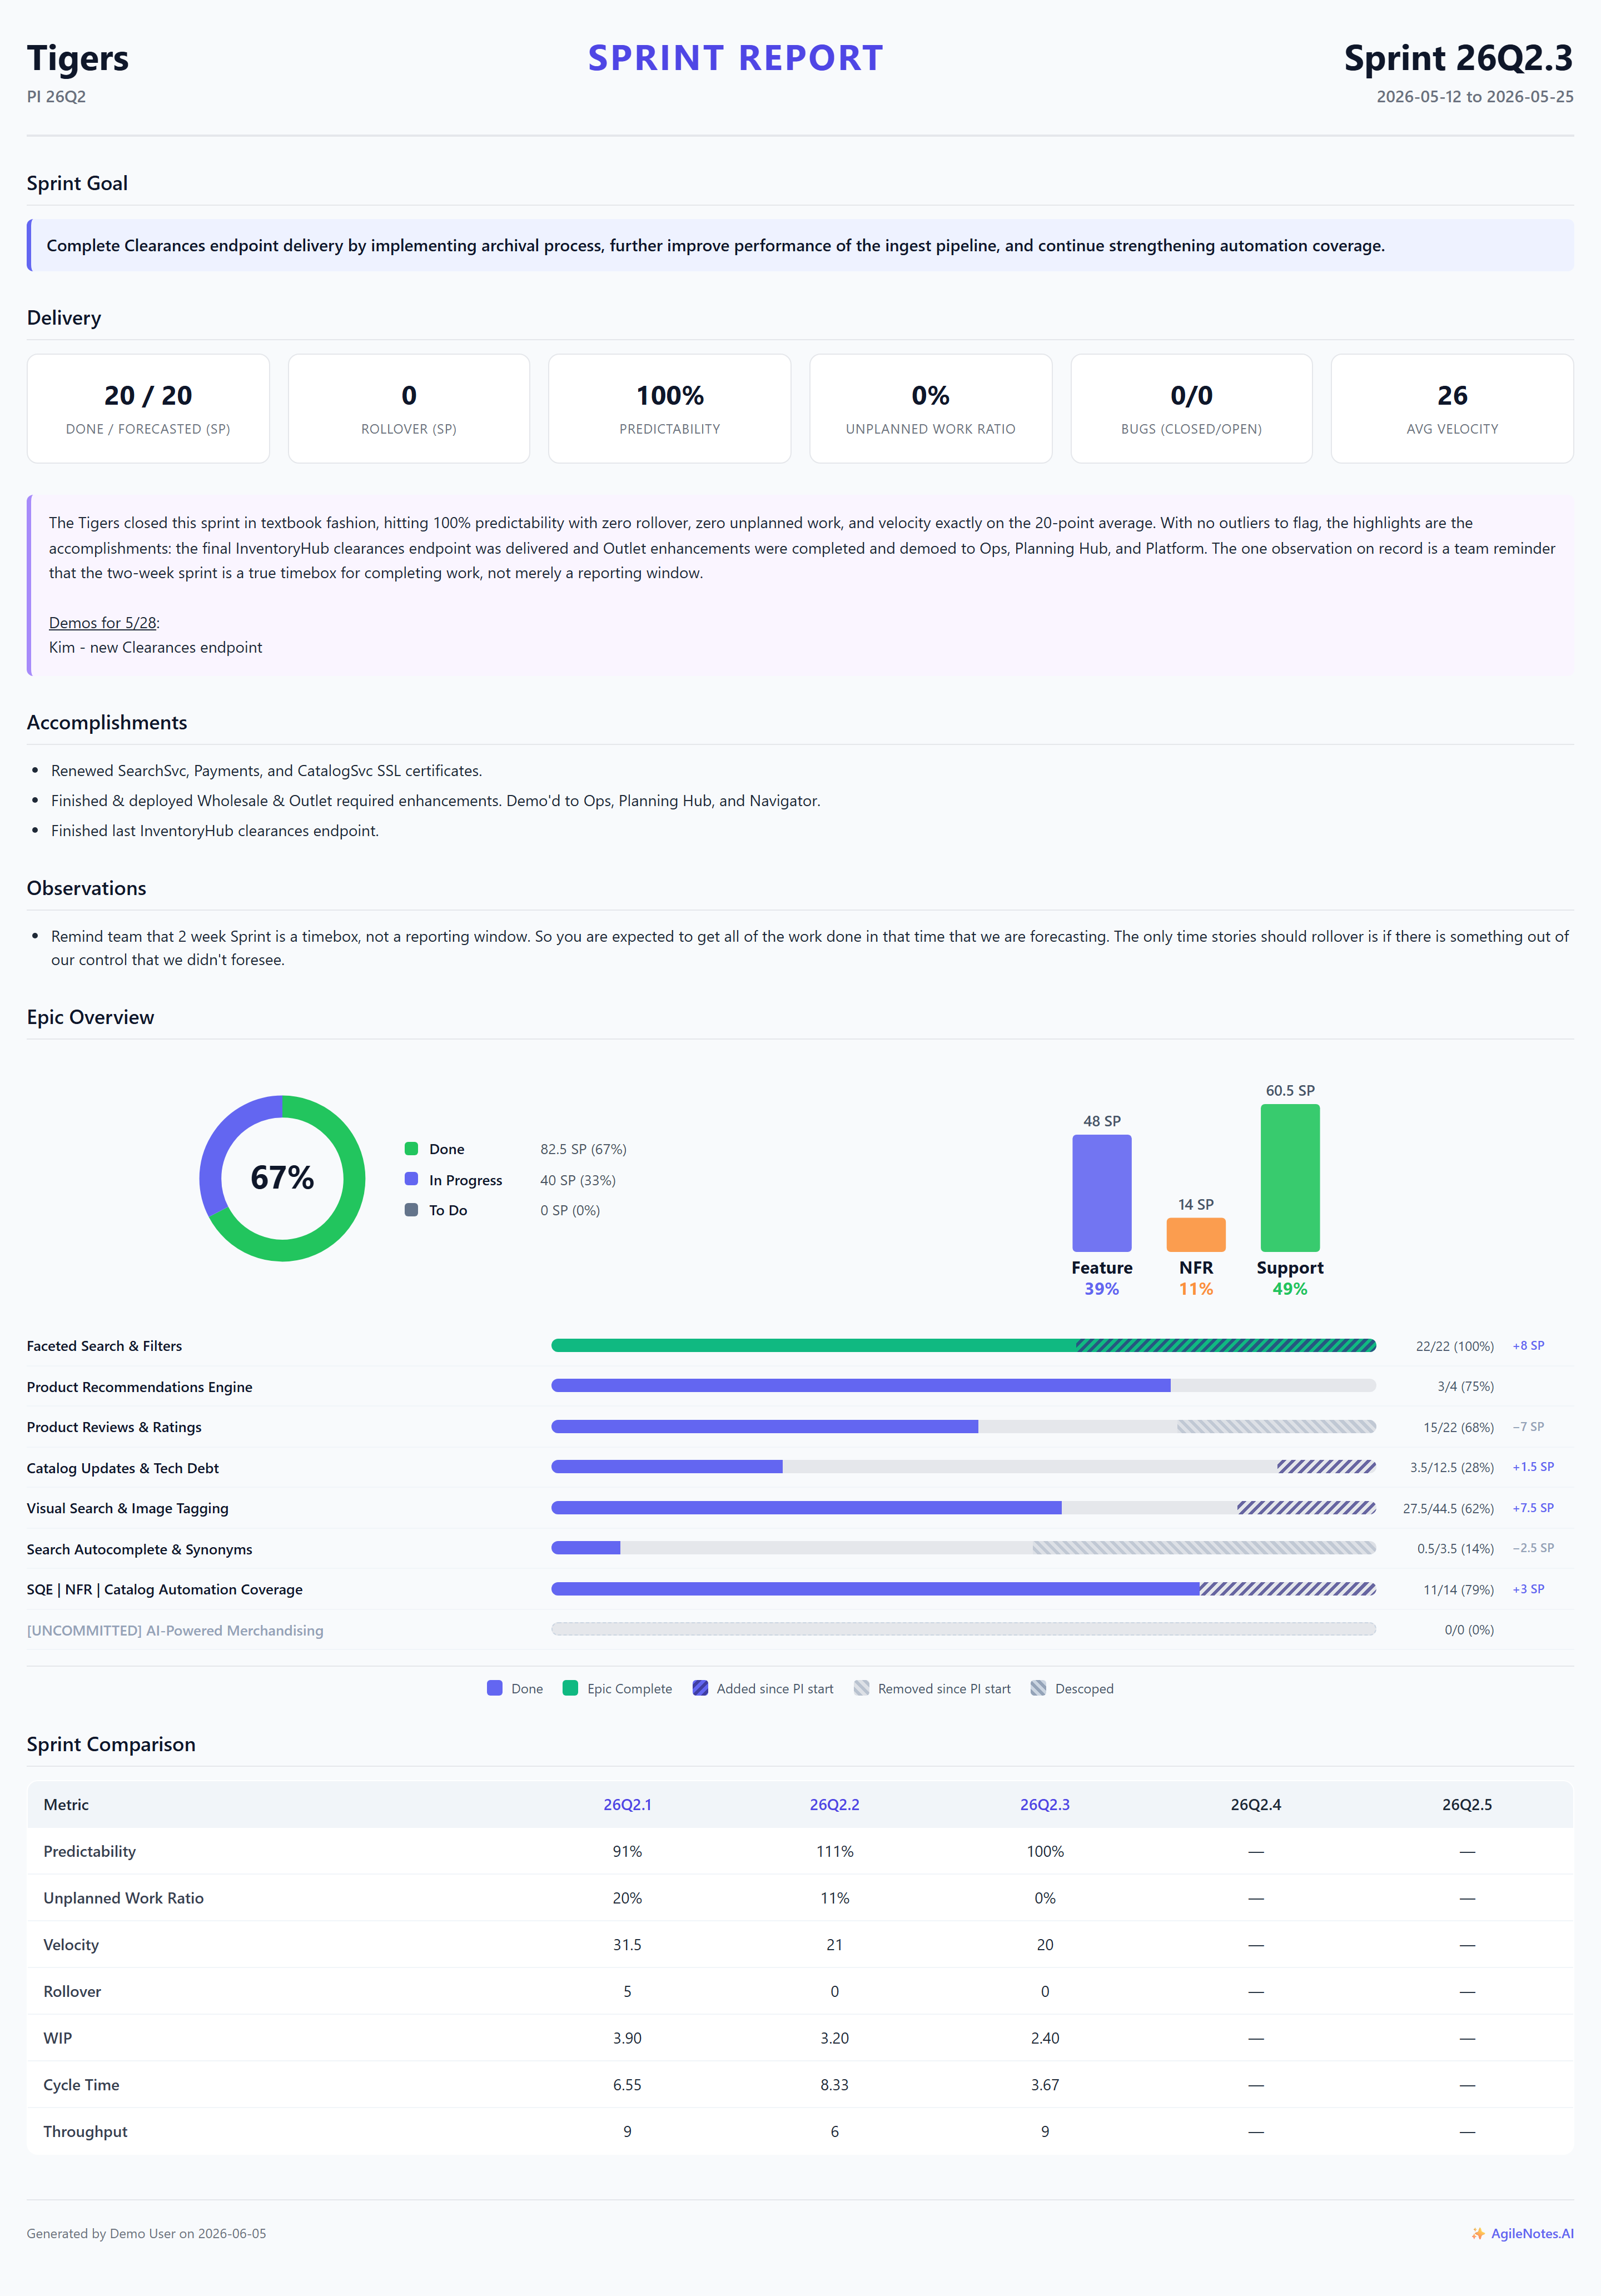Image resolution: width=1601 pixels, height=2296 pixels.
Task: Click the AgileNotes.AI sparkle icon
Action: tap(1478, 2234)
